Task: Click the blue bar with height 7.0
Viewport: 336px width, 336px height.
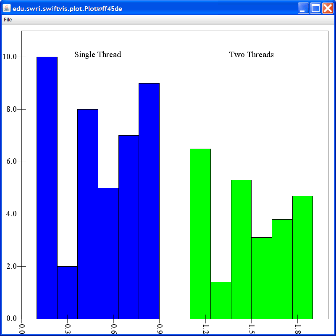Action: [129, 227]
